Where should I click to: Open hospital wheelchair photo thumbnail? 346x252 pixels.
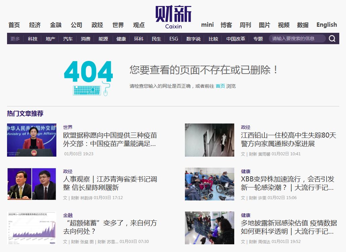[x=209, y=184]
